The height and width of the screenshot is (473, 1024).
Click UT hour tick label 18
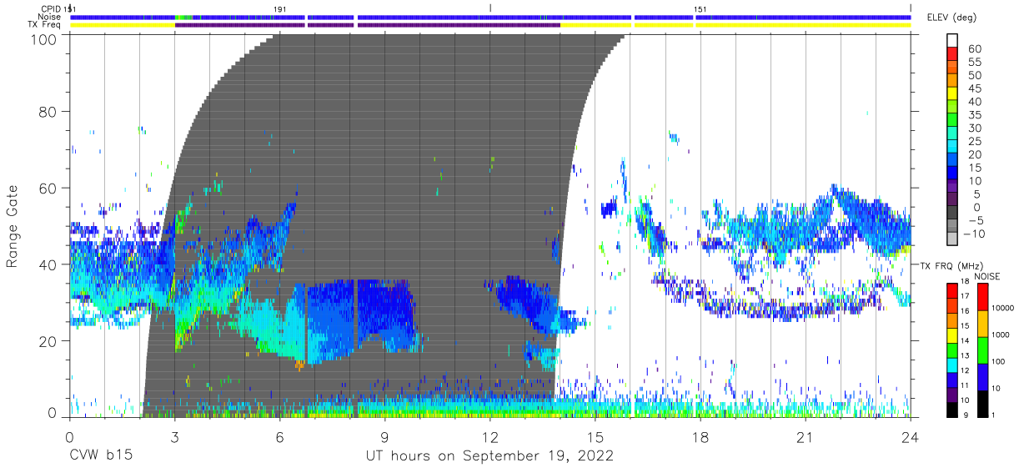point(700,437)
